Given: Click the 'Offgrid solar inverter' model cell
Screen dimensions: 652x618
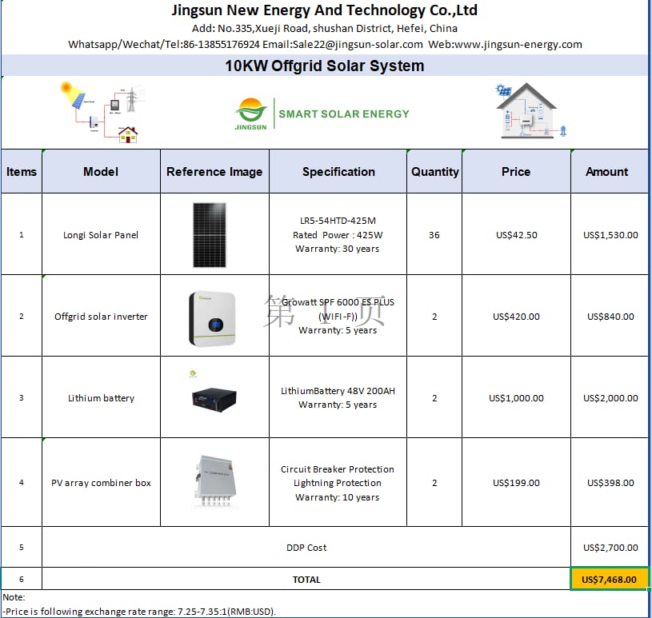Looking at the screenshot, I should point(101,316).
